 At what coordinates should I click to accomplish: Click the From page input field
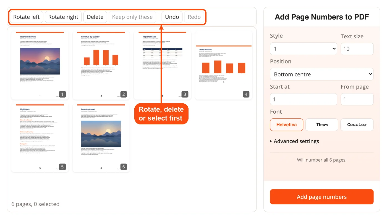[x=357, y=99]
